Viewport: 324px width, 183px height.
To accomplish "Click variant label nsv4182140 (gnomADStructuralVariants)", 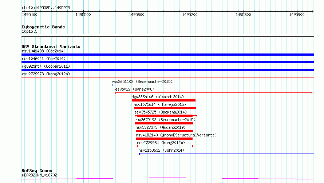I will [176, 135].
